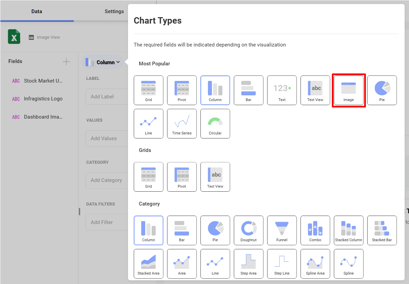
Task: Select Pivot chart in Most Popular
Action: (182, 90)
